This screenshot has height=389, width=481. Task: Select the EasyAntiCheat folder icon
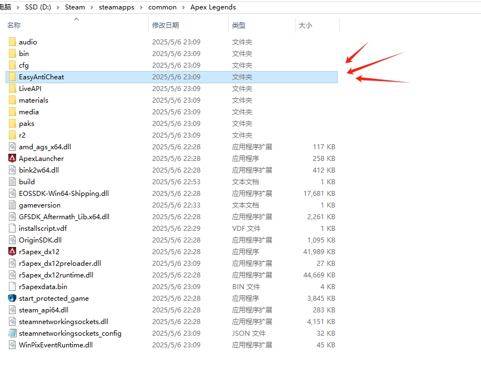coord(12,77)
